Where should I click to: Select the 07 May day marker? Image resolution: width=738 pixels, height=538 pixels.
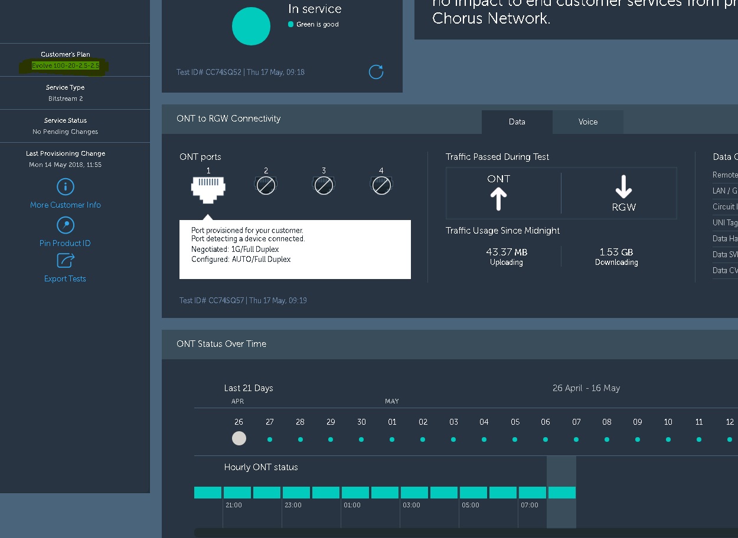pos(576,439)
